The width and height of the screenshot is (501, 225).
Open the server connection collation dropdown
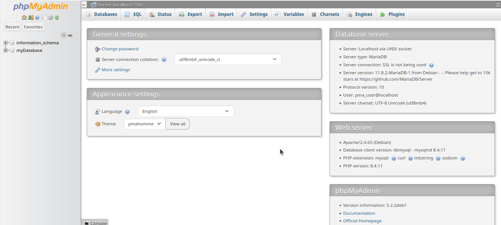coord(228,59)
